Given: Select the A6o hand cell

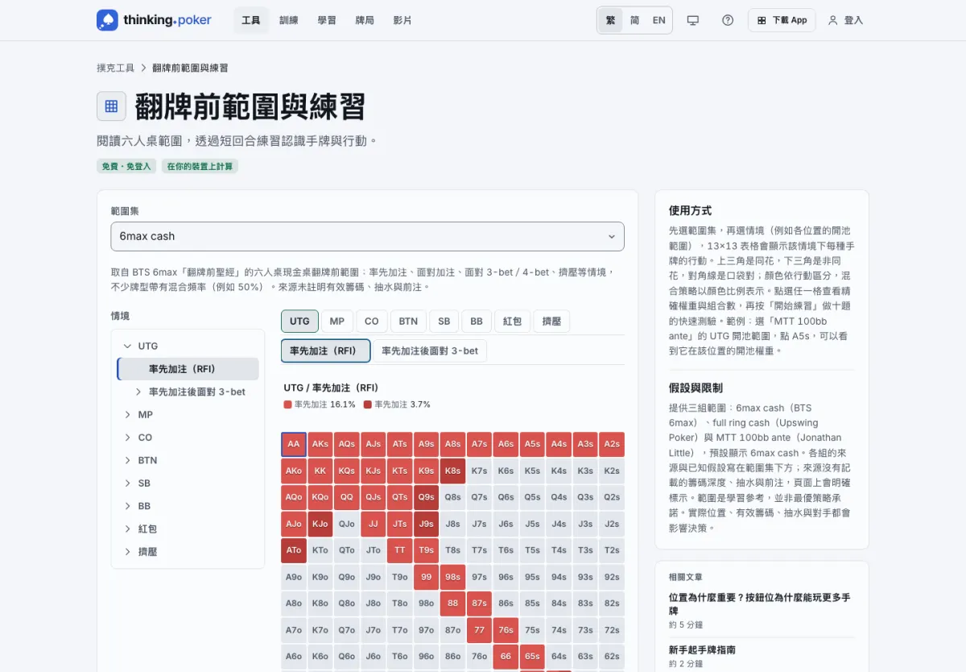Looking at the screenshot, I should (x=294, y=657).
